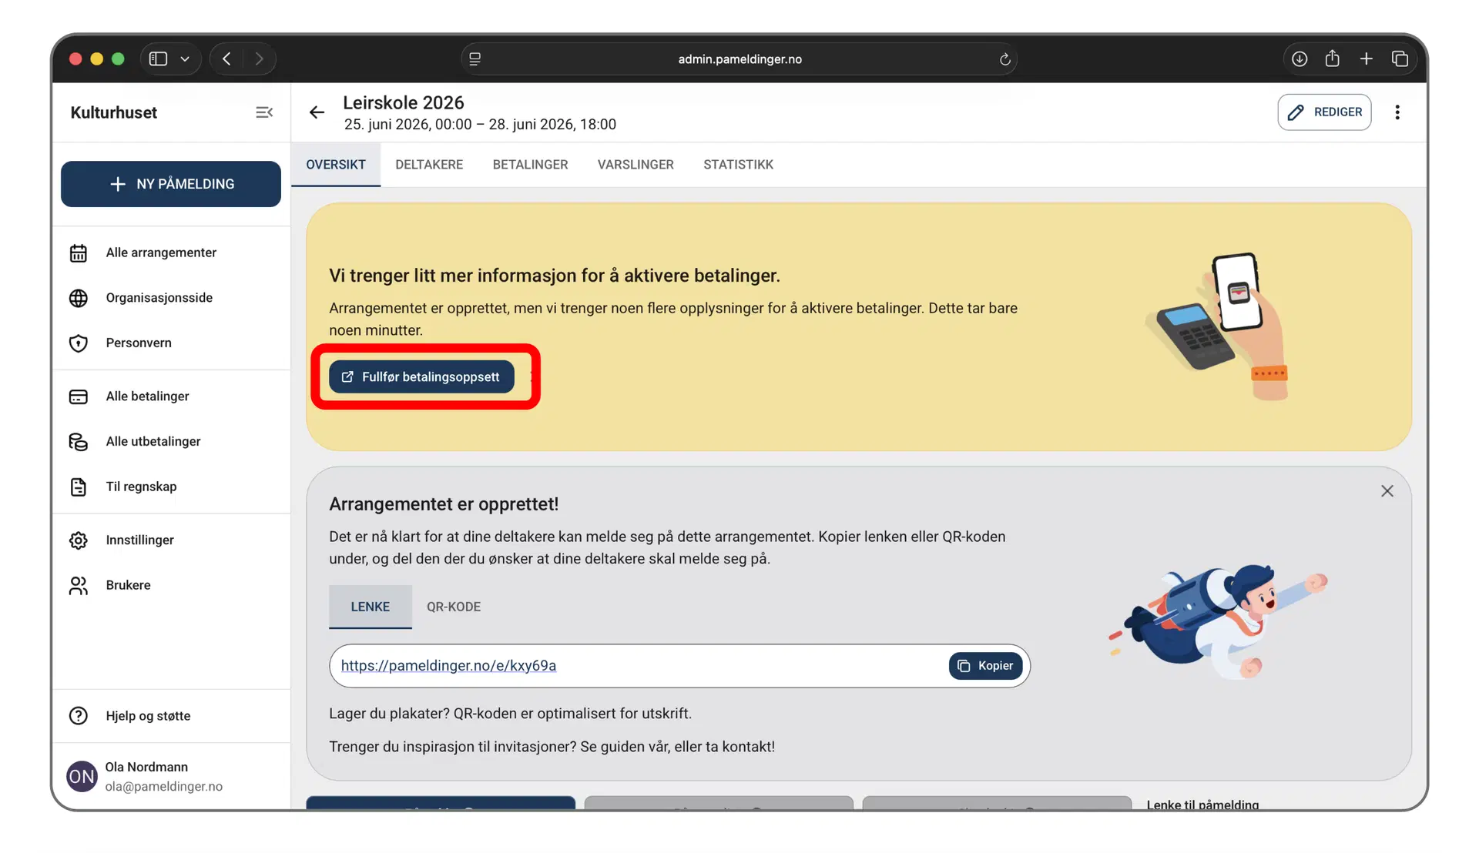
Task: Open the chevron dropdown beside the sidebar button
Action: [x=185, y=59]
